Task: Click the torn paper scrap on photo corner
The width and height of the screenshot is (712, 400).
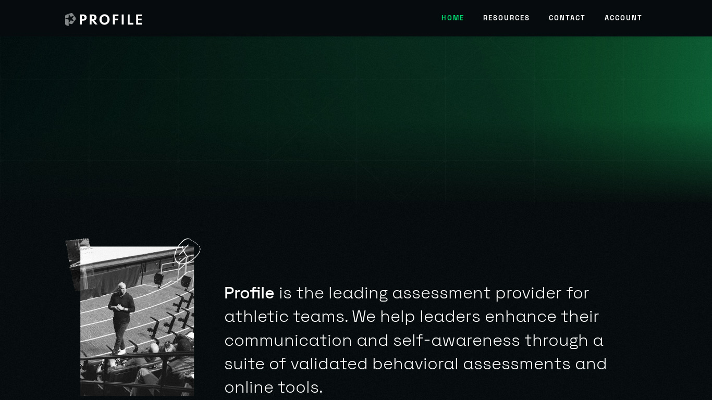Action: click(78, 263)
